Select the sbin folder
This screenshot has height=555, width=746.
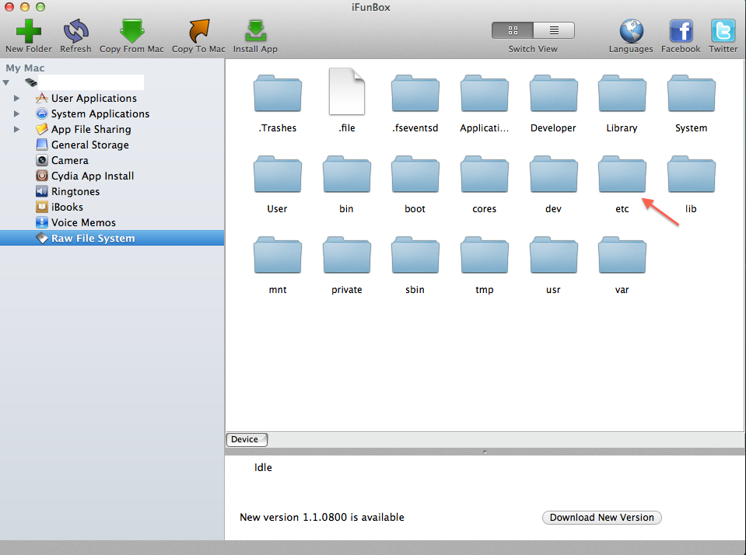pyautogui.click(x=415, y=256)
